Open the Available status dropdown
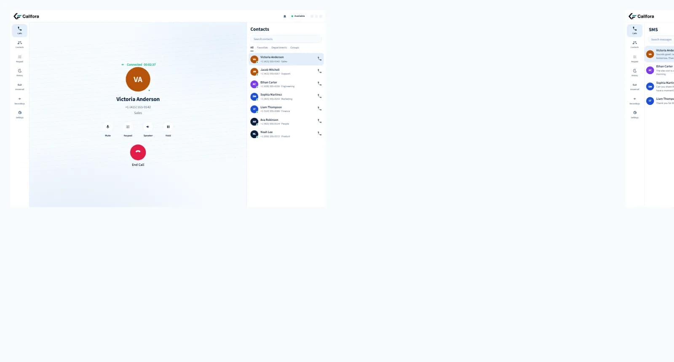This screenshot has height=362, width=674. click(298, 16)
